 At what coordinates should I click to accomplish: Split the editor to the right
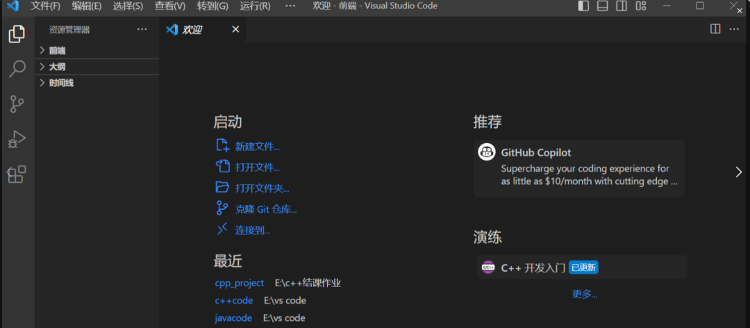(x=715, y=29)
